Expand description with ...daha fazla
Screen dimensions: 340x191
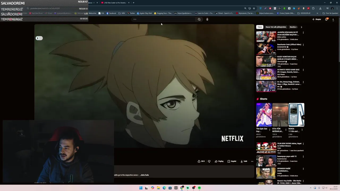144,175
